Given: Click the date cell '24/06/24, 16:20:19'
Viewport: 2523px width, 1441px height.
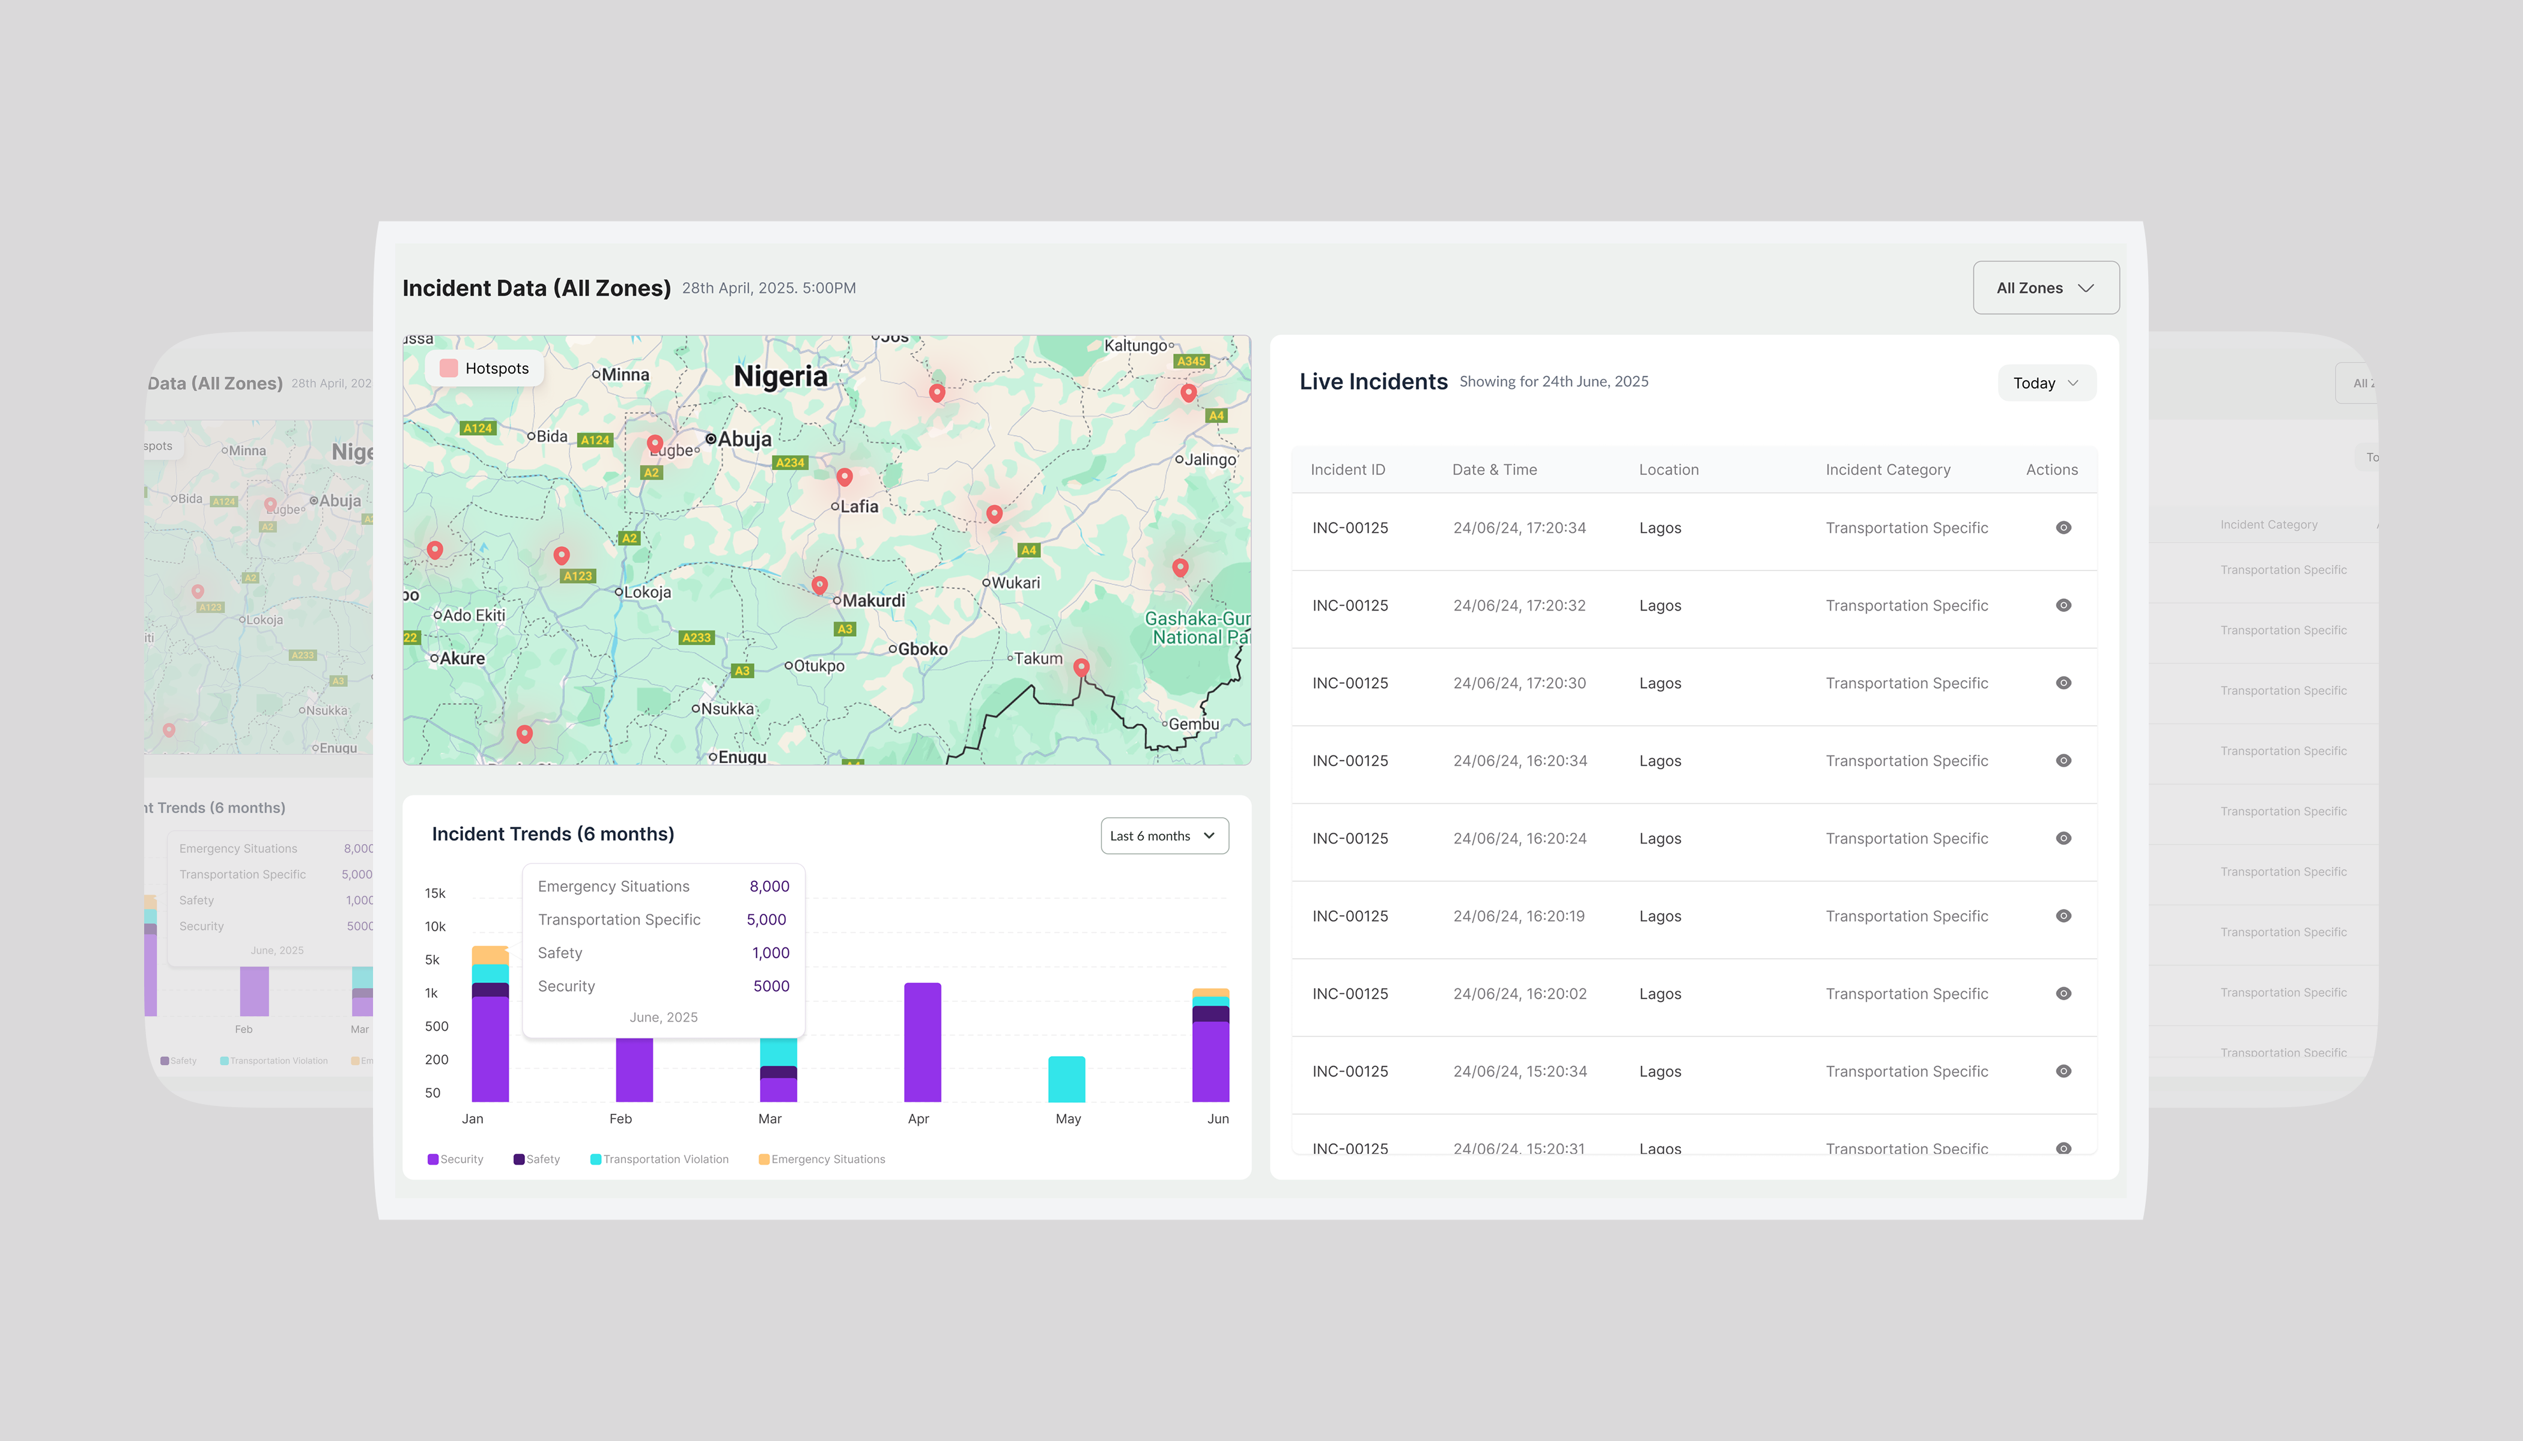Looking at the screenshot, I should (x=1519, y=916).
